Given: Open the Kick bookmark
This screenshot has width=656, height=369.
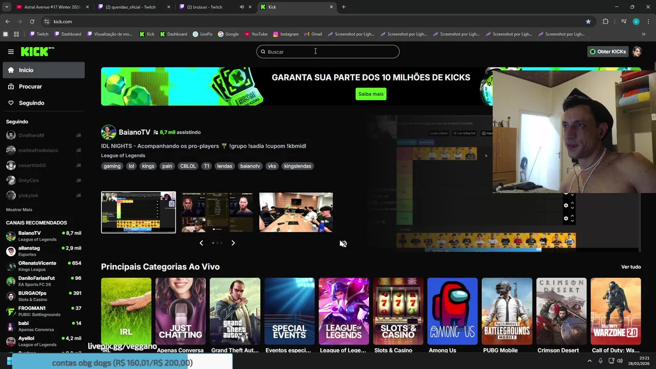Looking at the screenshot, I should tap(147, 34).
